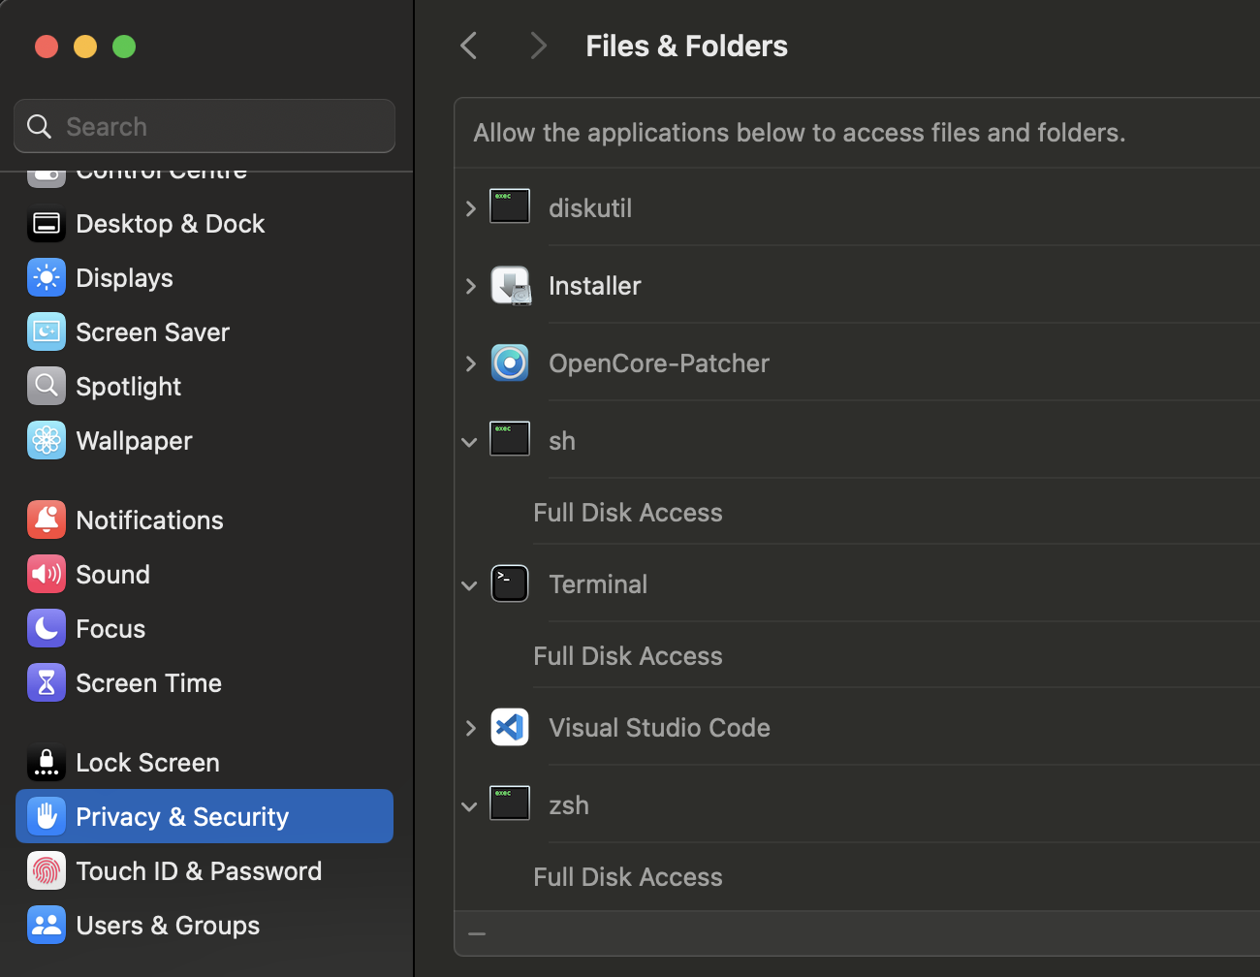This screenshot has width=1260, height=977.
Task: Navigate back with the left arrow
Action: [x=469, y=46]
